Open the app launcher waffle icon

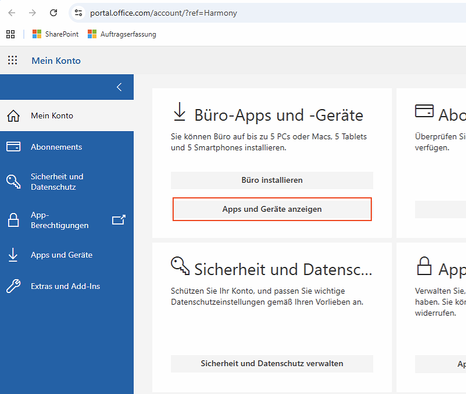[x=12, y=60]
